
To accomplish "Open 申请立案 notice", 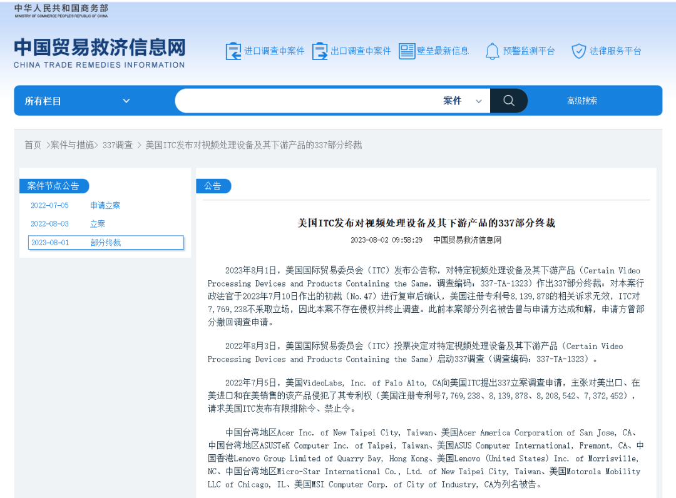I will tap(105, 205).
